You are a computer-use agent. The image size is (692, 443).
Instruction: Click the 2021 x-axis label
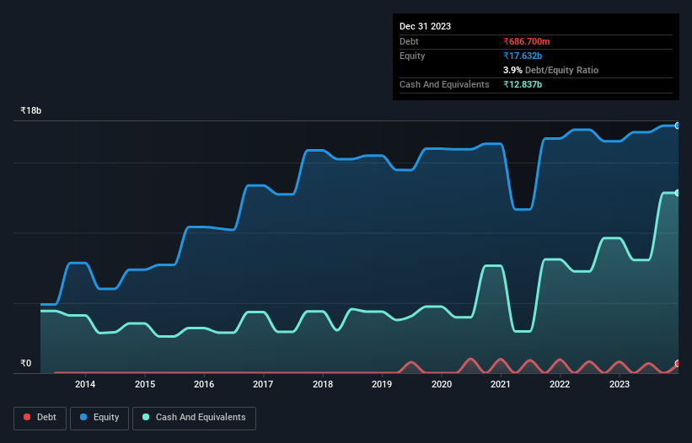click(501, 384)
